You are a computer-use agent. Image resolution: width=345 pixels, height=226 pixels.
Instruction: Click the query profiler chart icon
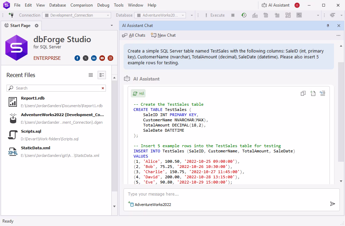click(x=299, y=15)
